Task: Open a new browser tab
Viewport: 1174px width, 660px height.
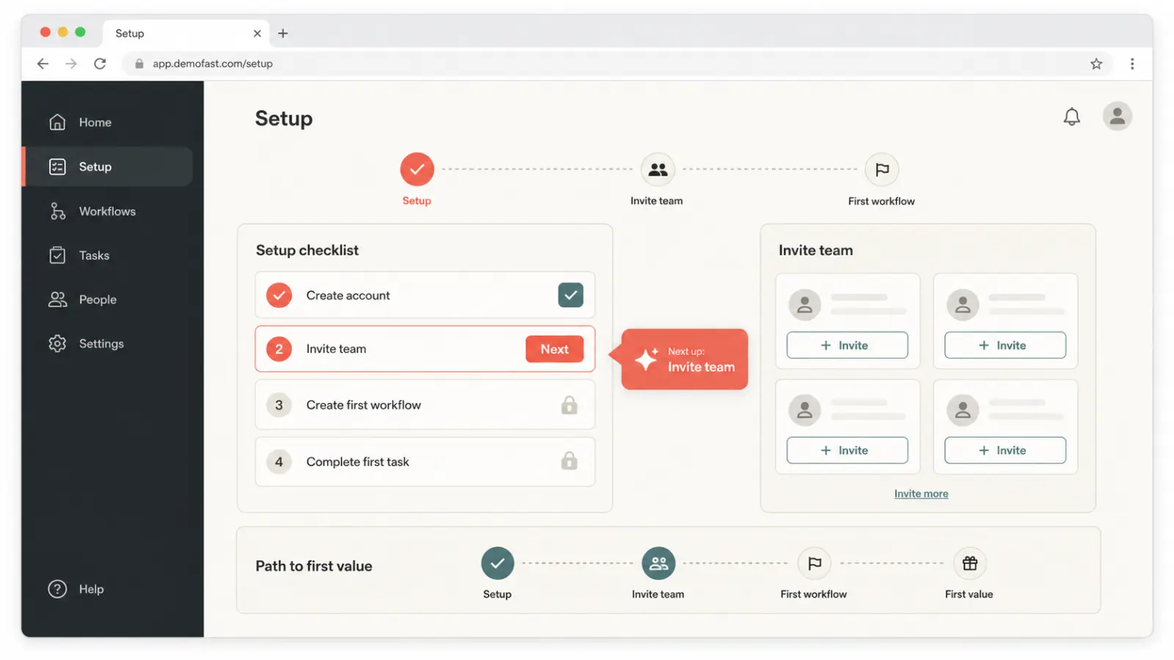Action: (282, 33)
